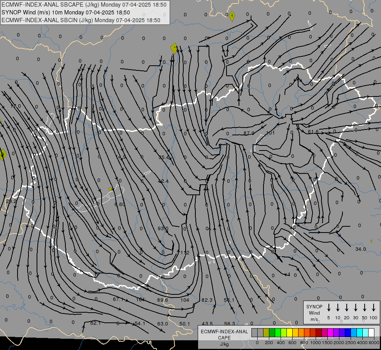381x350 pixels.
Task: Click the wind legend arrow above 10
Action: tap(337, 308)
